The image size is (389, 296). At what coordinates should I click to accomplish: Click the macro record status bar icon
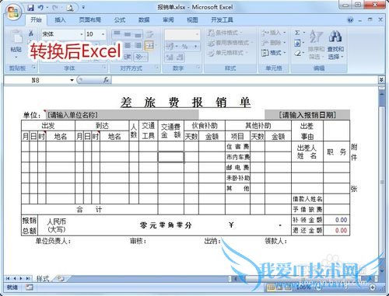click(x=30, y=287)
